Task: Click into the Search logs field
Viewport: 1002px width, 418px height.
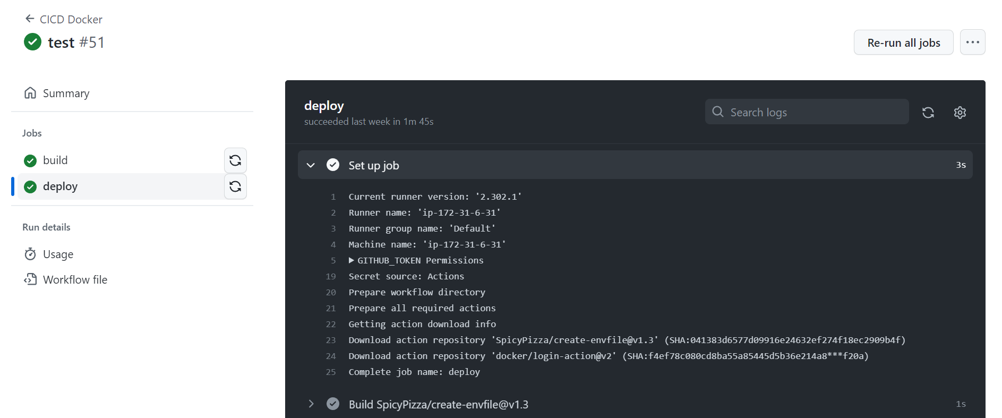Action: (807, 112)
